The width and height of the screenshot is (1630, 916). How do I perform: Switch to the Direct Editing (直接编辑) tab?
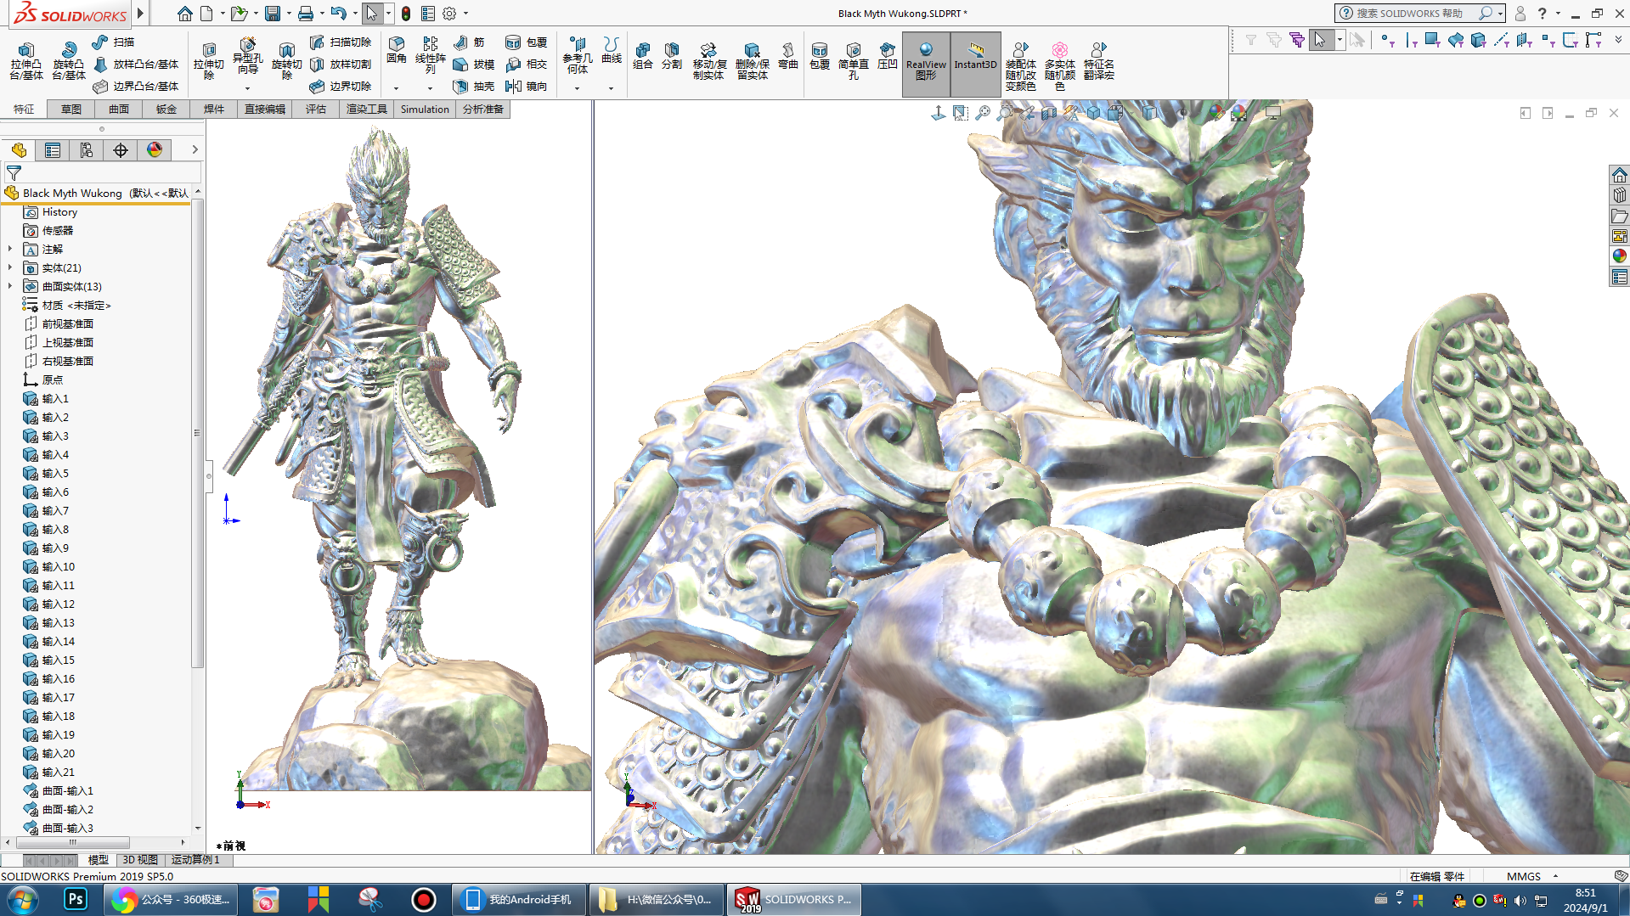[x=265, y=110]
